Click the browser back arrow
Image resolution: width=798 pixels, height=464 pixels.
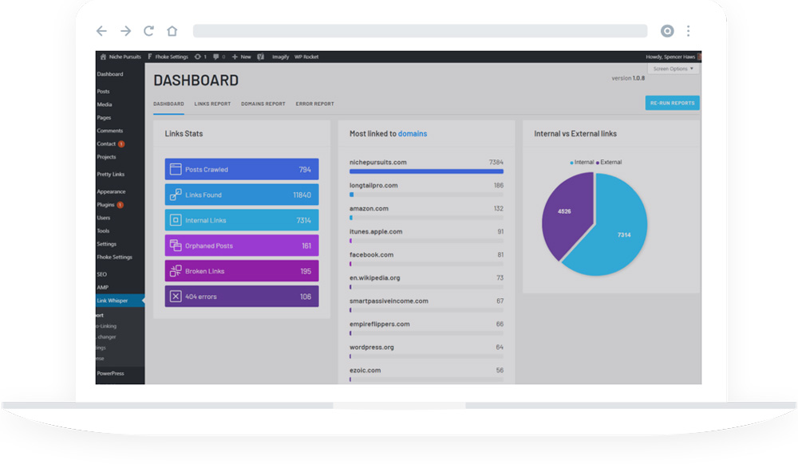(101, 31)
